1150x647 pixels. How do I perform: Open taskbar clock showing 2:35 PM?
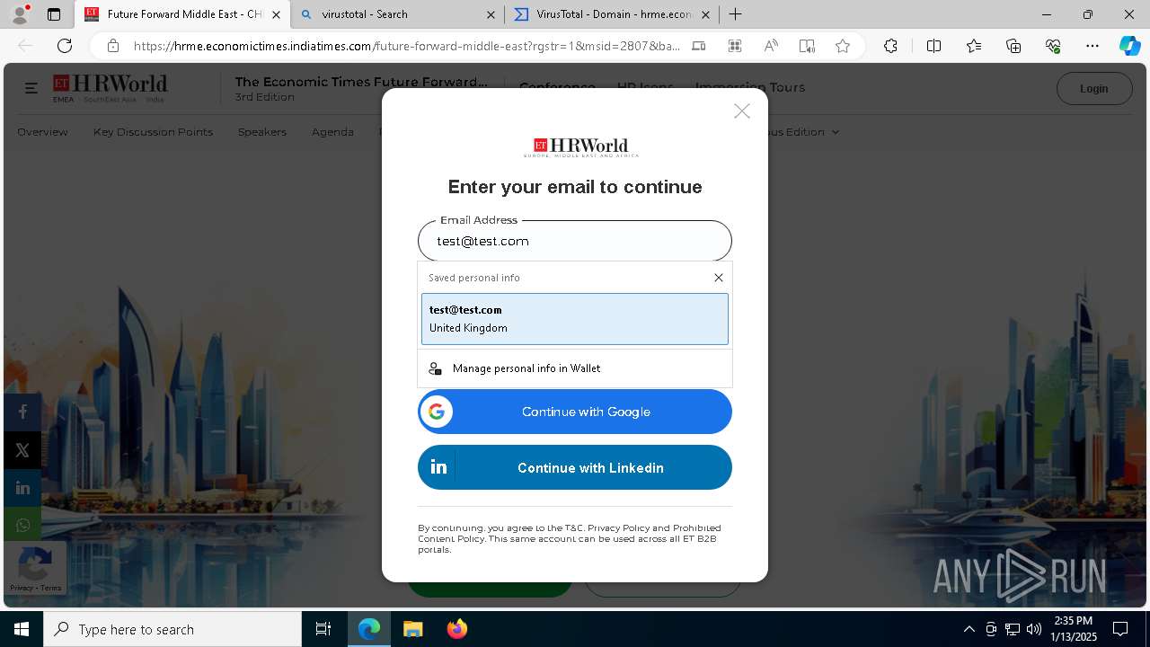coord(1074,629)
